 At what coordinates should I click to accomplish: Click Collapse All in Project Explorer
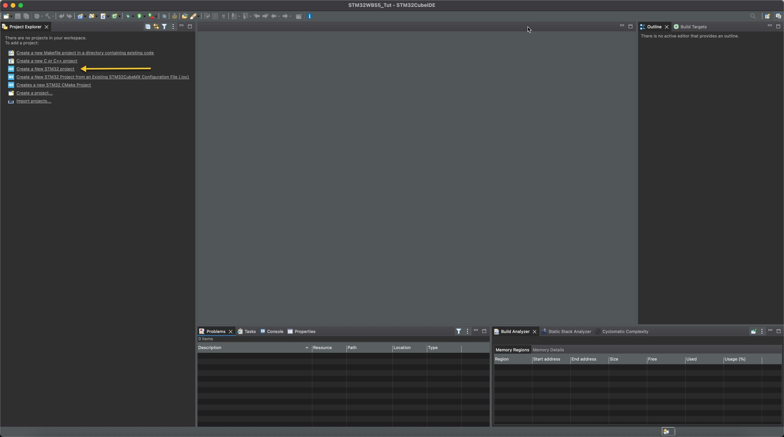tap(148, 26)
